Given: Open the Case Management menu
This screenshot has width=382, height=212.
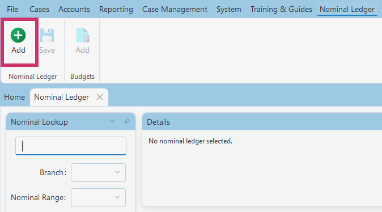Looking at the screenshot, I should [x=175, y=9].
